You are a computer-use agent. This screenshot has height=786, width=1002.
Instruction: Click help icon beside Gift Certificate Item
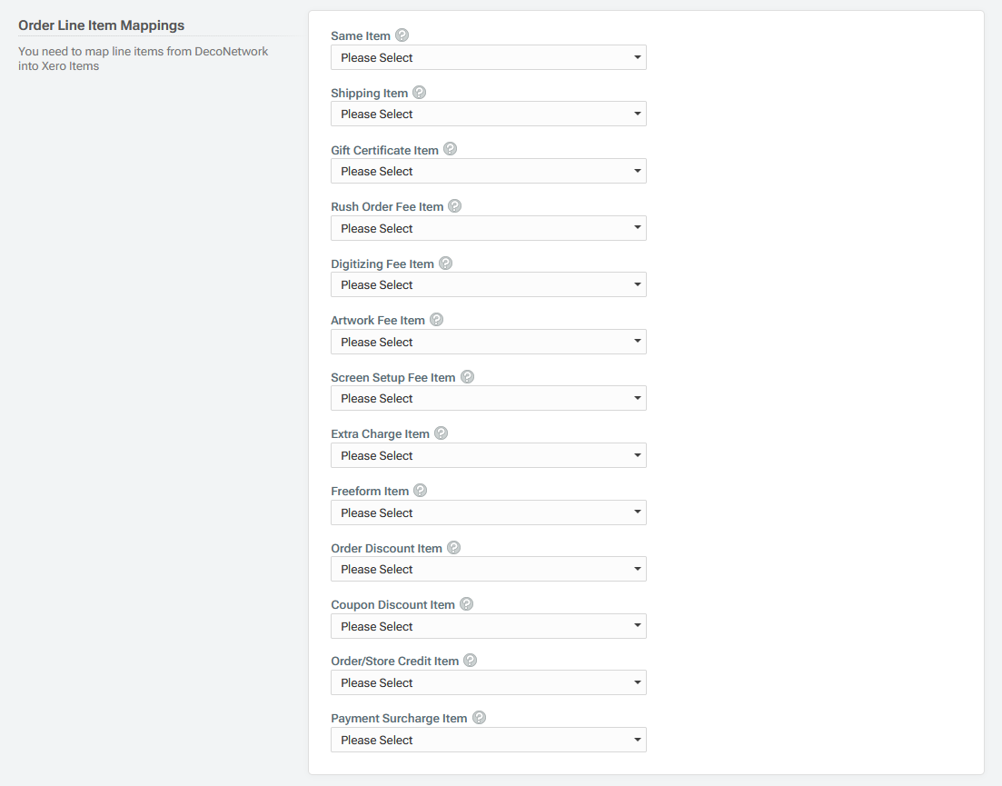[450, 149]
